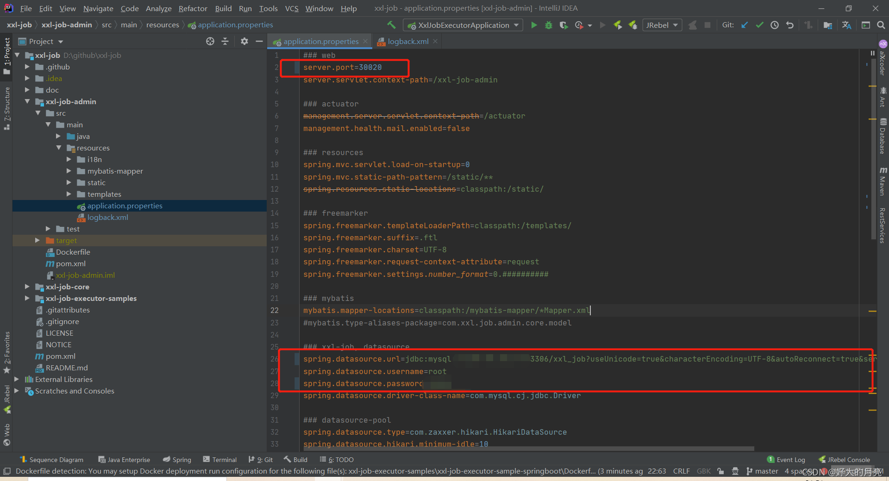Screen dimensions: 889x481
Task: Open the 9: Git tool window
Action: (x=261, y=460)
